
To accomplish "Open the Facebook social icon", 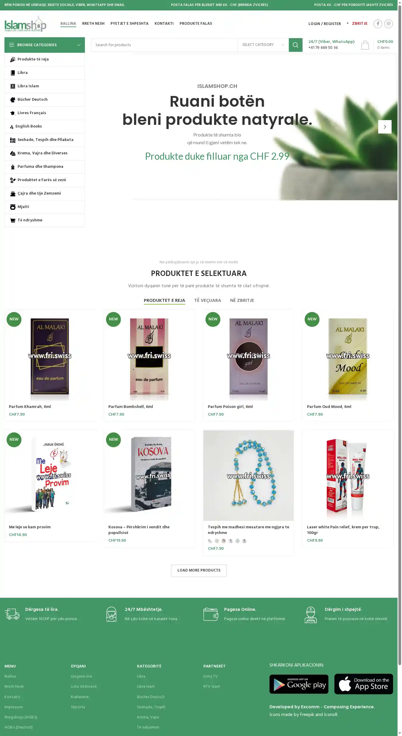I will [378, 24].
